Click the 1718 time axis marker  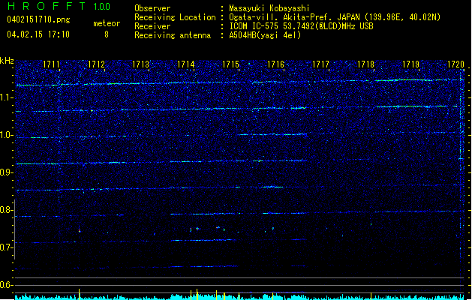(x=365, y=64)
